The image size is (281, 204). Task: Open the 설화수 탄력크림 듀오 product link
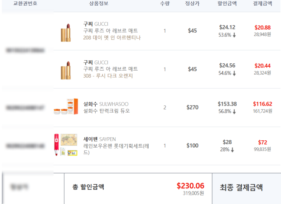coord(106,111)
